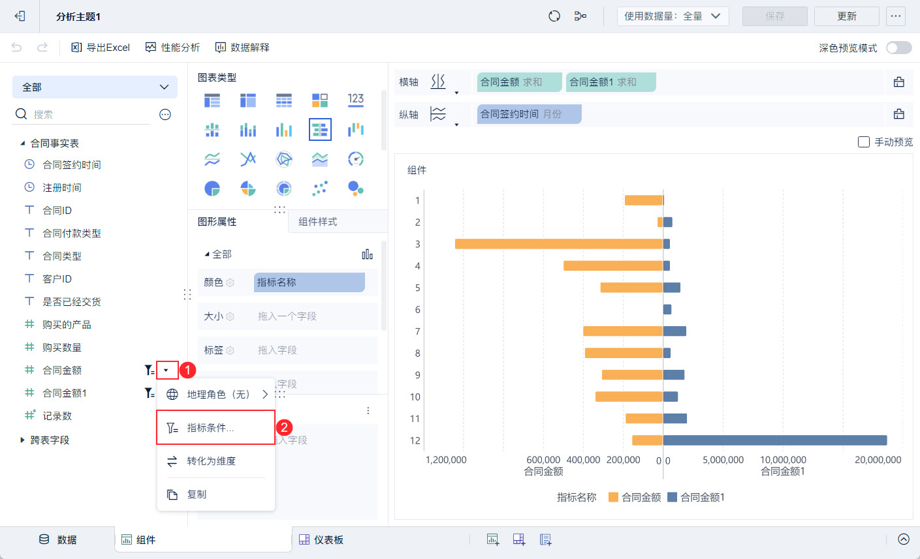Collapse the panel with bottom-right circled chevron

pos(904,539)
